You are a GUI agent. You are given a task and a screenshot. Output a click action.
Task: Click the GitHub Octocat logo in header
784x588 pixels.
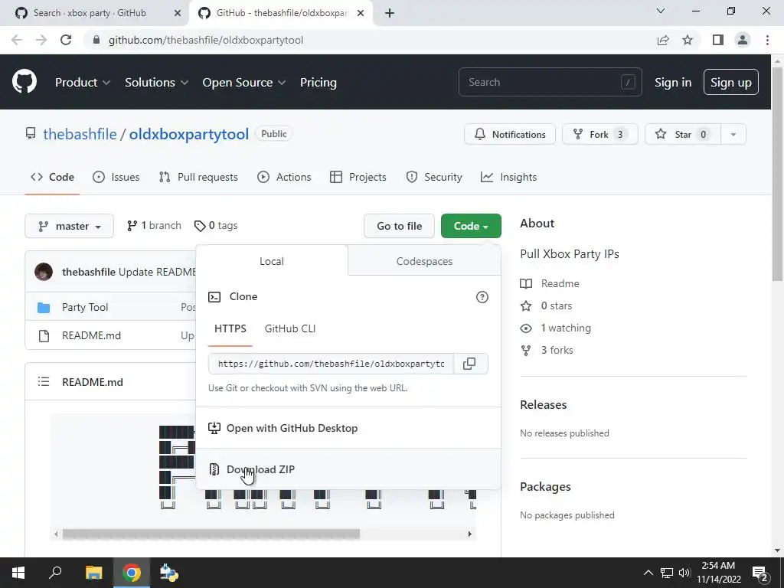[24, 82]
